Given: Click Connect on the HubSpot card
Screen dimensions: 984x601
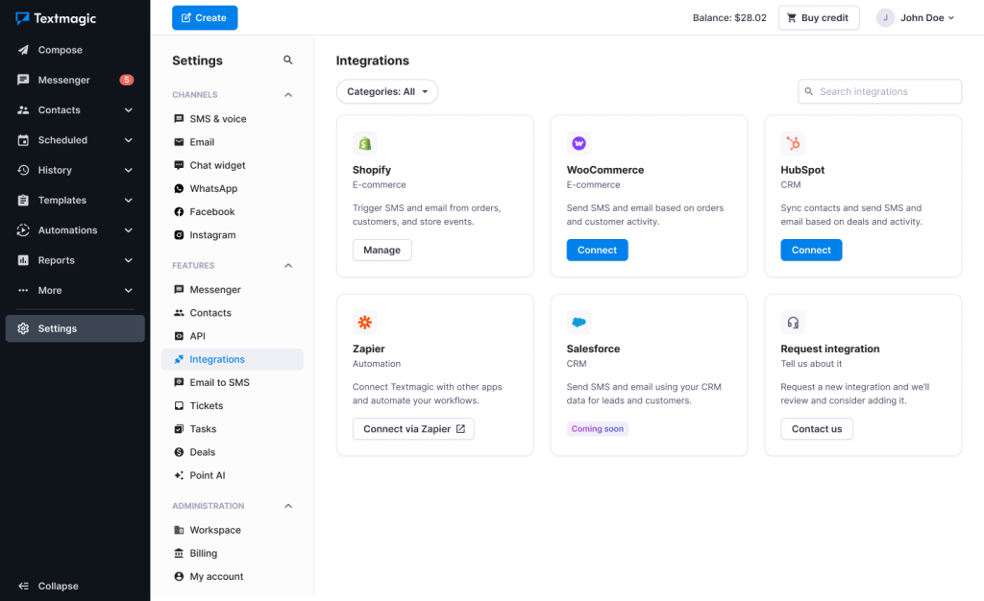Looking at the screenshot, I should coord(811,250).
